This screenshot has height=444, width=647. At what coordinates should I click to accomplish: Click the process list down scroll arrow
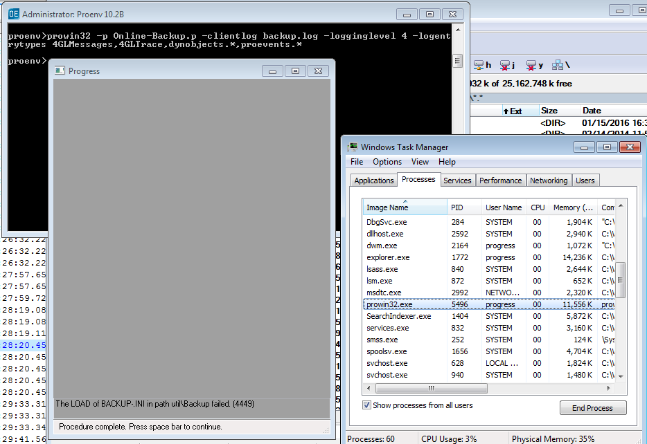(x=621, y=376)
